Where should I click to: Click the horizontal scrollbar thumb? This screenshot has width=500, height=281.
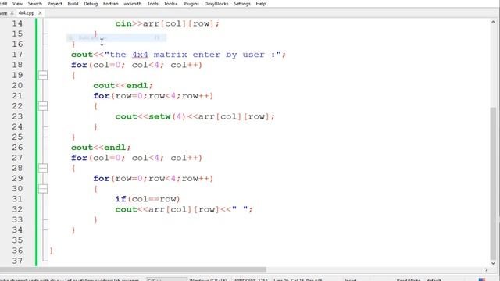[133, 270]
